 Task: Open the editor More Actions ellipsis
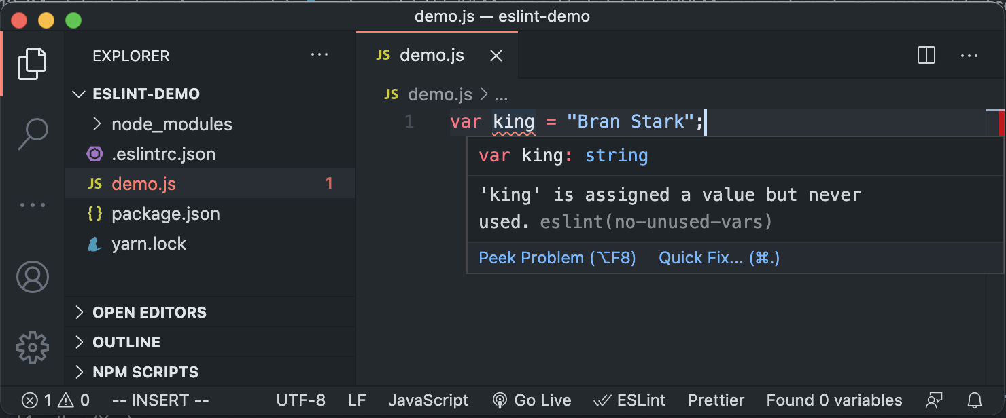coord(969,56)
